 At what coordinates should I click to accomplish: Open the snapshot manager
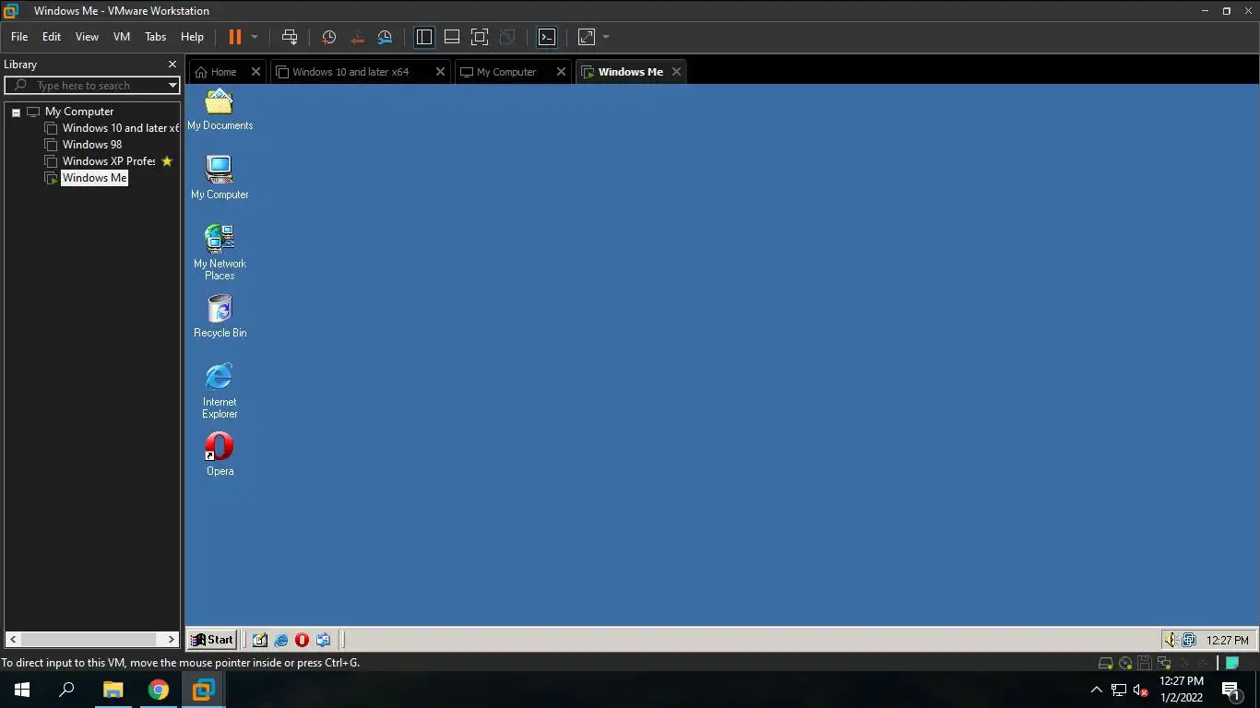point(385,37)
